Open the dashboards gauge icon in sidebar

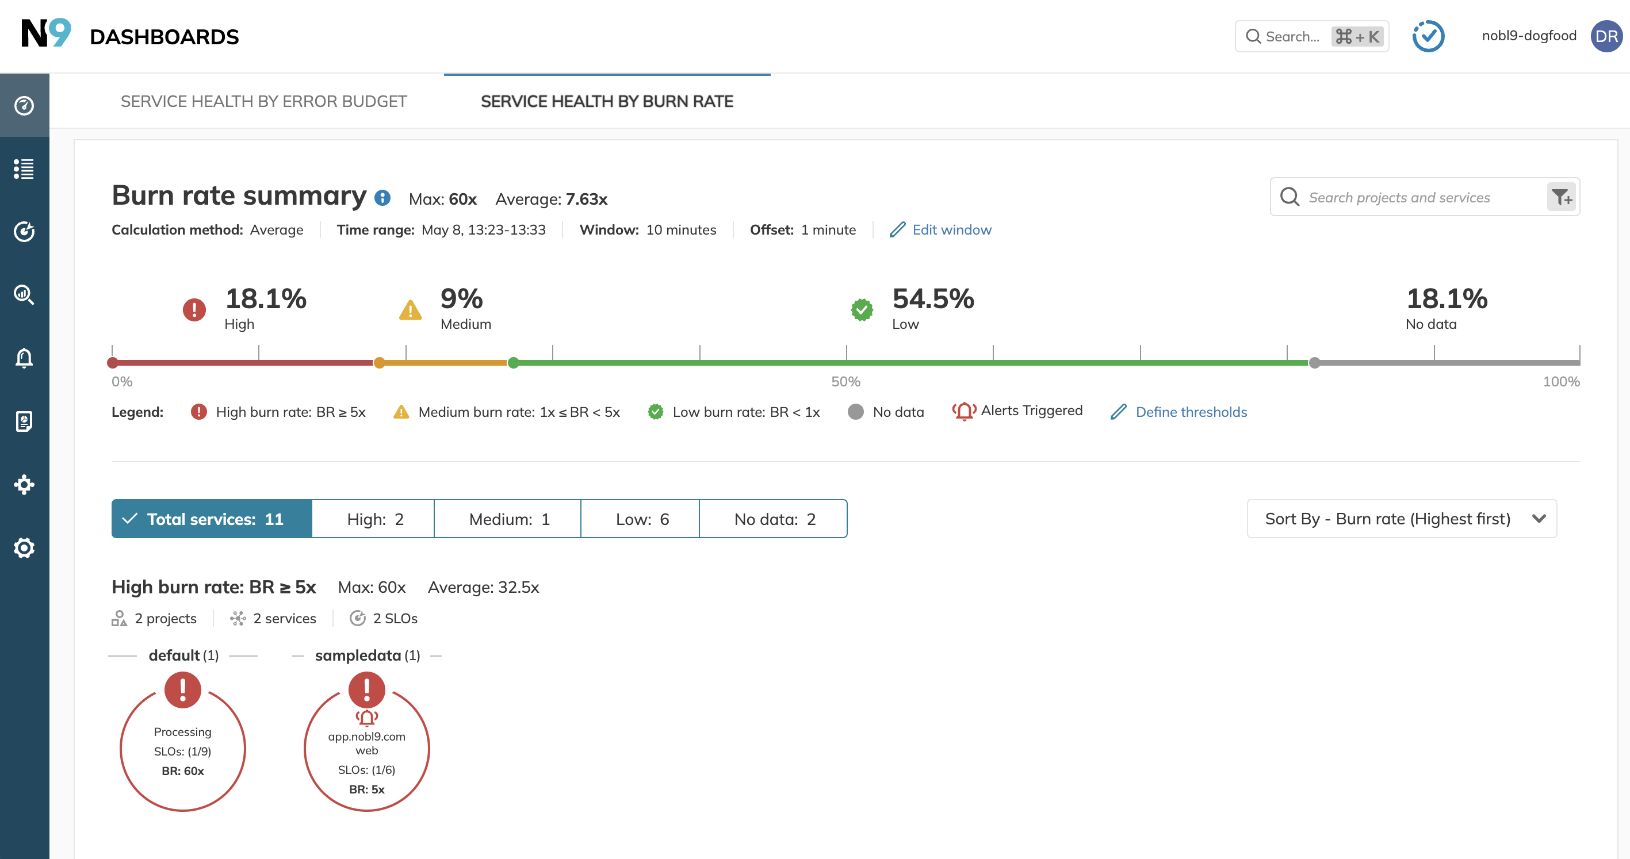coord(24,106)
